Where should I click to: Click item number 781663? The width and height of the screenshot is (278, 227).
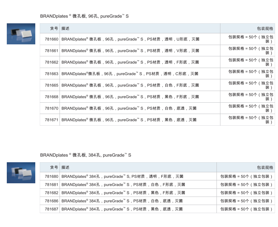click(x=51, y=74)
